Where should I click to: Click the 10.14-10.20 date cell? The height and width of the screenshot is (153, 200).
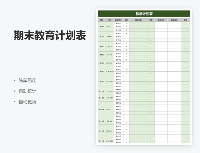point(109,71)
